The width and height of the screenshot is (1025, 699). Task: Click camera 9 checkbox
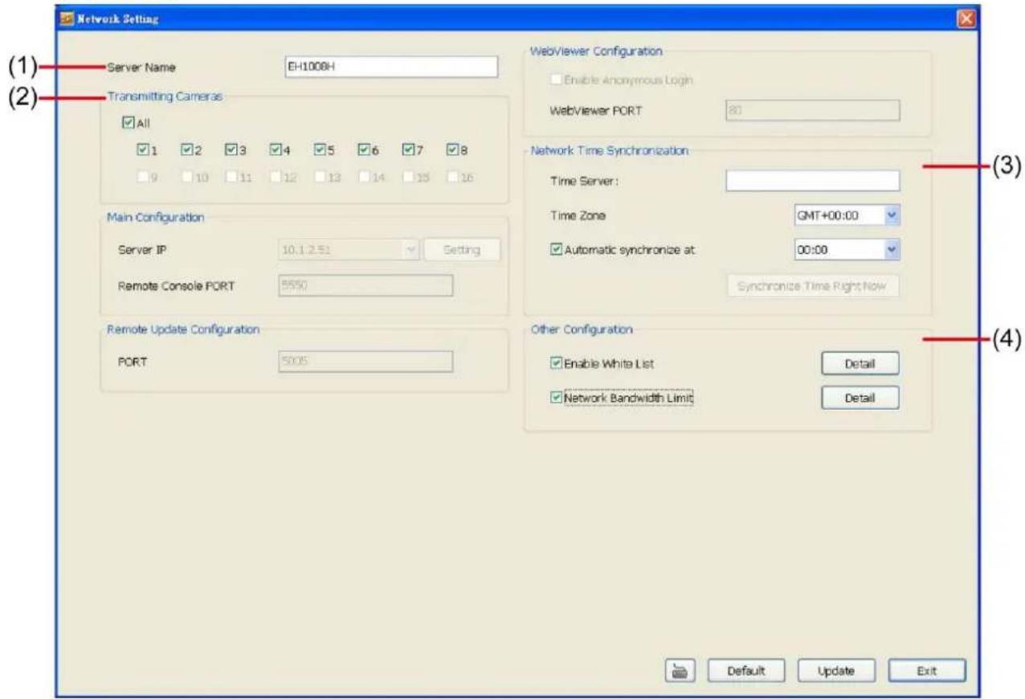[142, 175]
